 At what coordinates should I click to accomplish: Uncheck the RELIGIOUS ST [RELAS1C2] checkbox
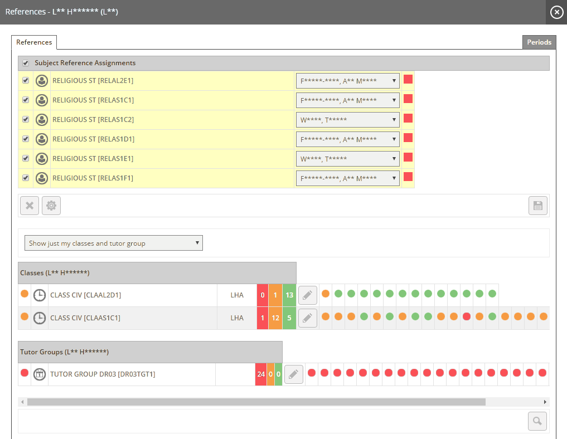tap(26, 119)
